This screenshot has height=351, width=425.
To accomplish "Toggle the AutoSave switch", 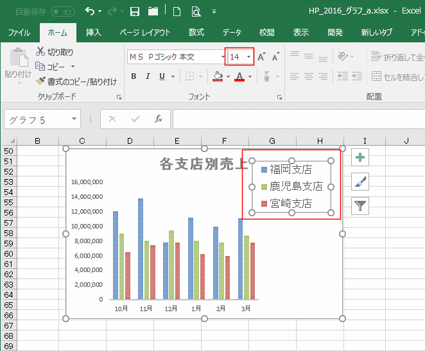I will coord(62,12).
